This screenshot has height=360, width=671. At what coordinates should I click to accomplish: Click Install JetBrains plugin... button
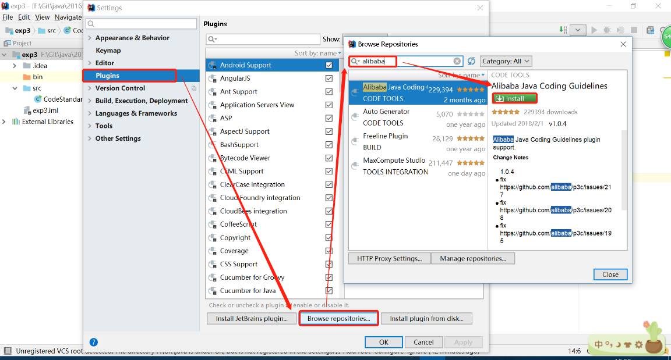[x=251, y=319]
